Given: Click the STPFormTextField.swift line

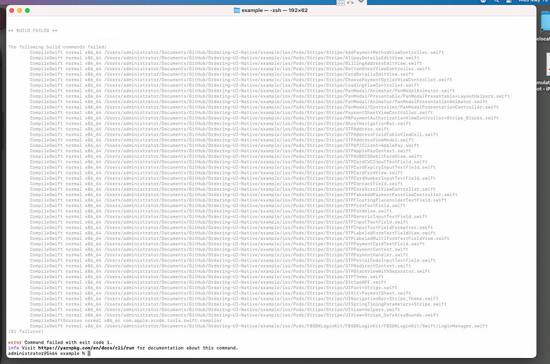Looking at the screenshot, I should 218,206.
